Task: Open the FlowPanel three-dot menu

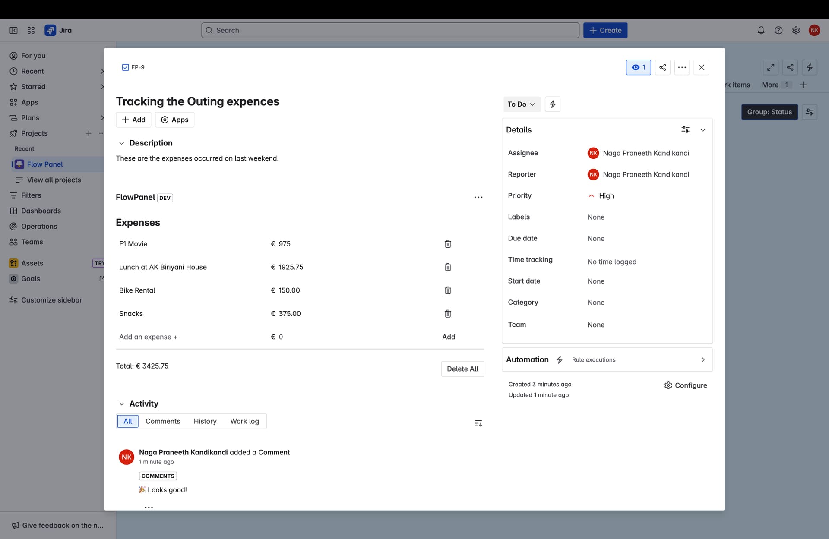Action: tap(478, 197)
